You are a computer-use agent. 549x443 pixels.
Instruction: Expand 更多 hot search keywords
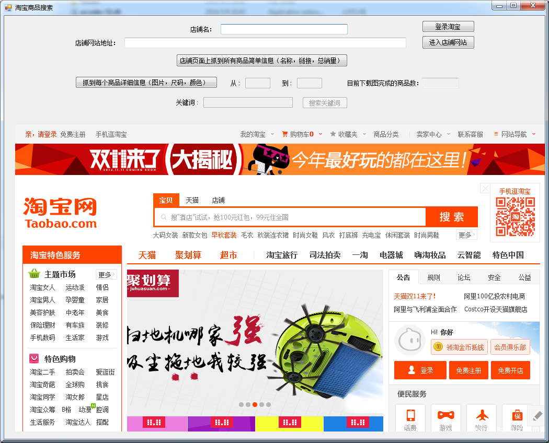[x=466, y=235]
